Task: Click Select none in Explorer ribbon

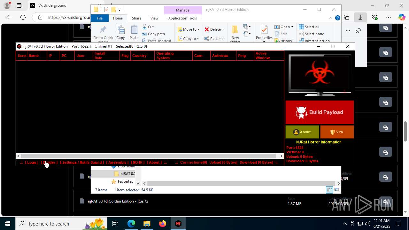Action: click(311, 34)
